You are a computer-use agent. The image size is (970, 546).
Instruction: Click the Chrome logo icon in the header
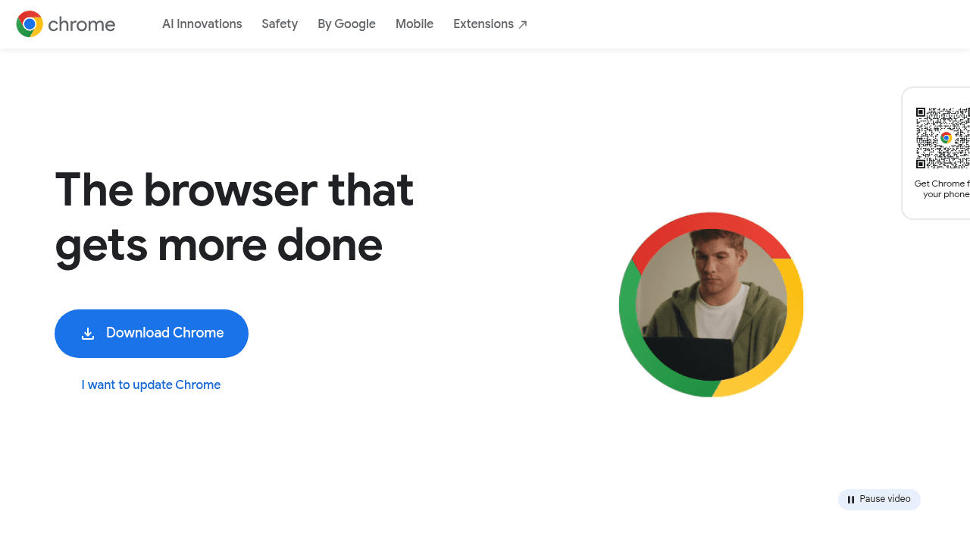[30, 24]
